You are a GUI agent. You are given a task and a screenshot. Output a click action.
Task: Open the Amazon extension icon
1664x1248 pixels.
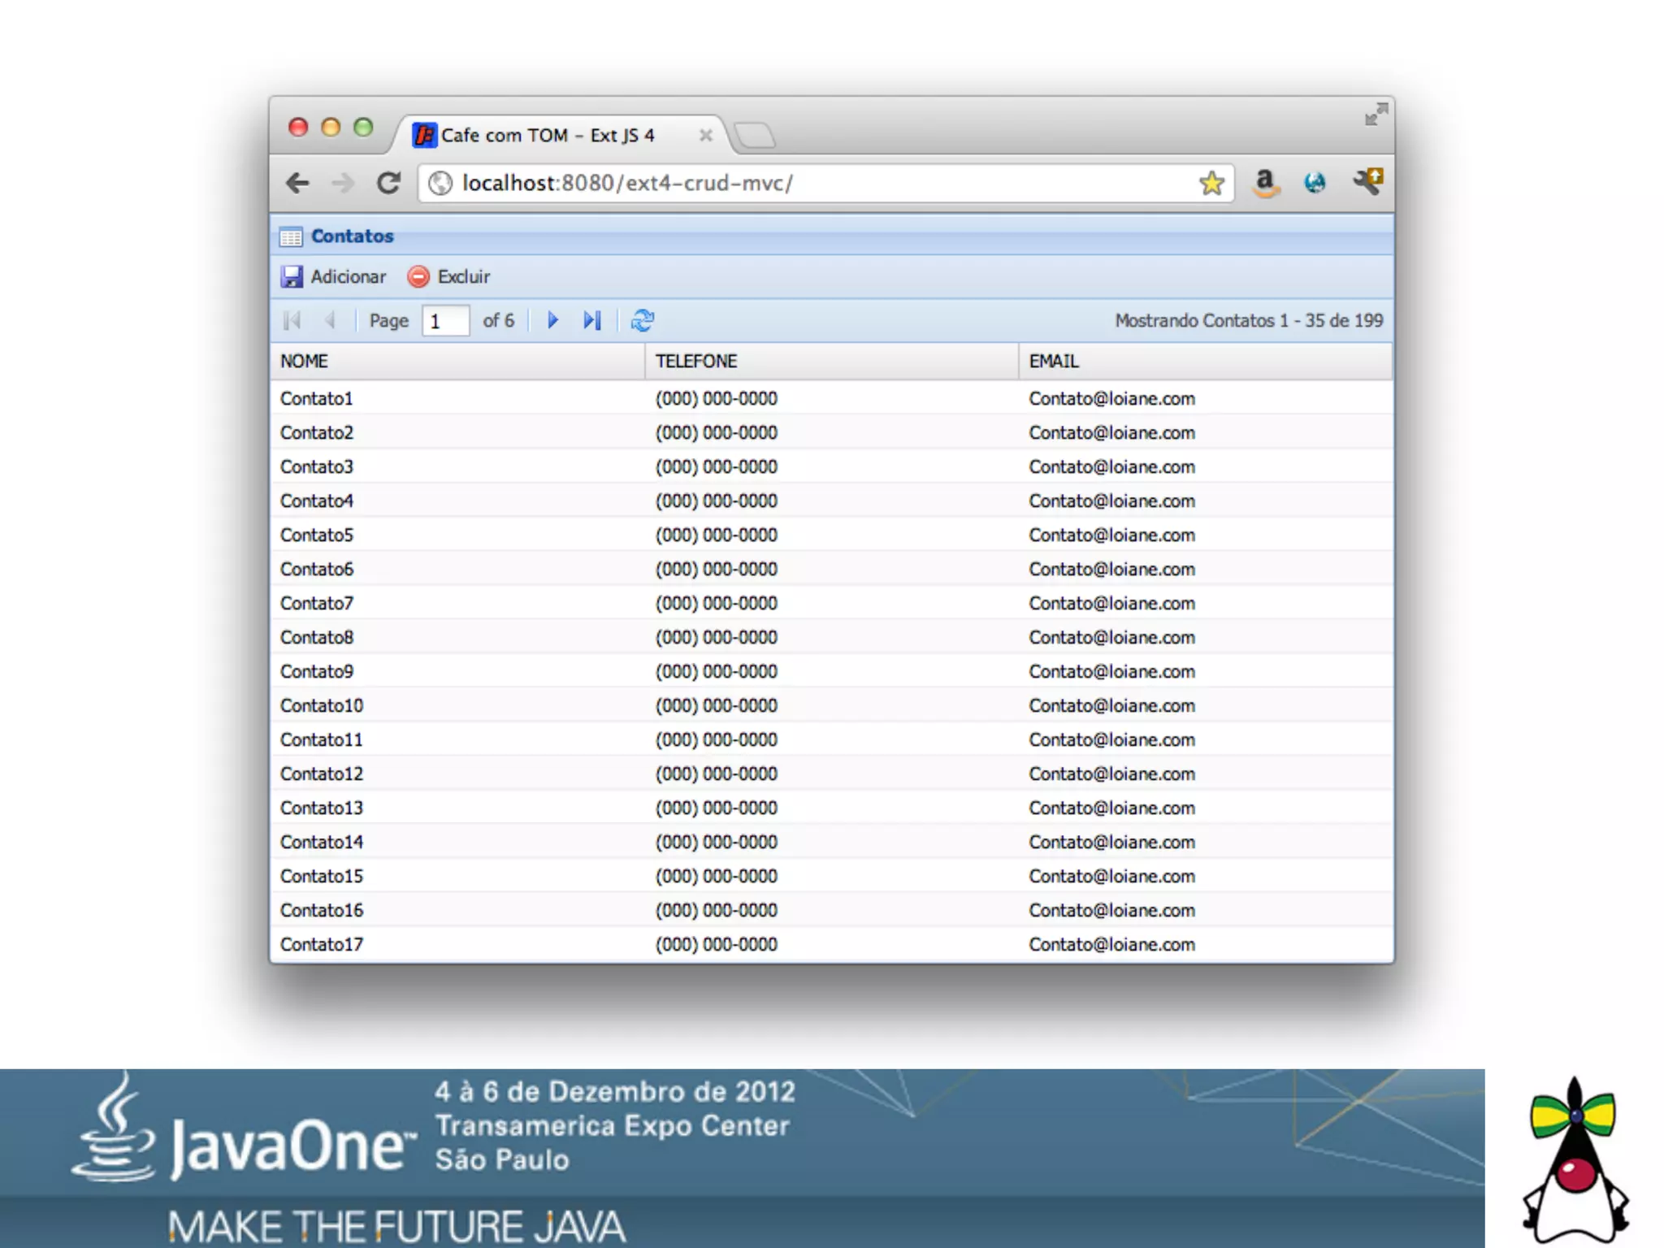click(1265, 183)
